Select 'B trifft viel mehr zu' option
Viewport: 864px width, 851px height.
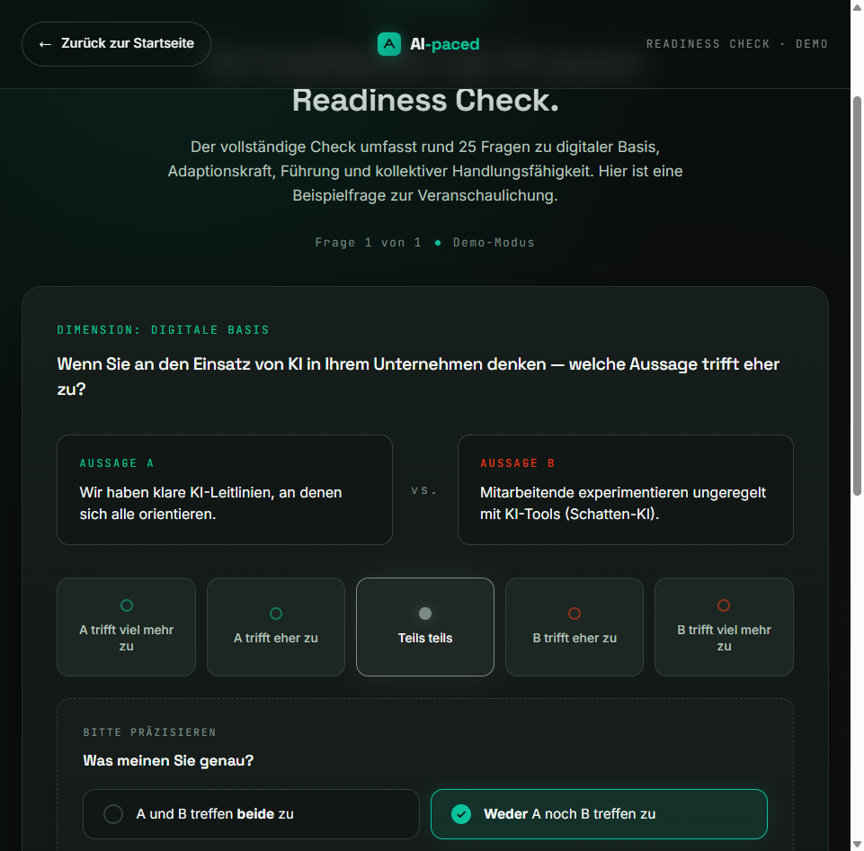pyautogui.click(x=724, y=627)
